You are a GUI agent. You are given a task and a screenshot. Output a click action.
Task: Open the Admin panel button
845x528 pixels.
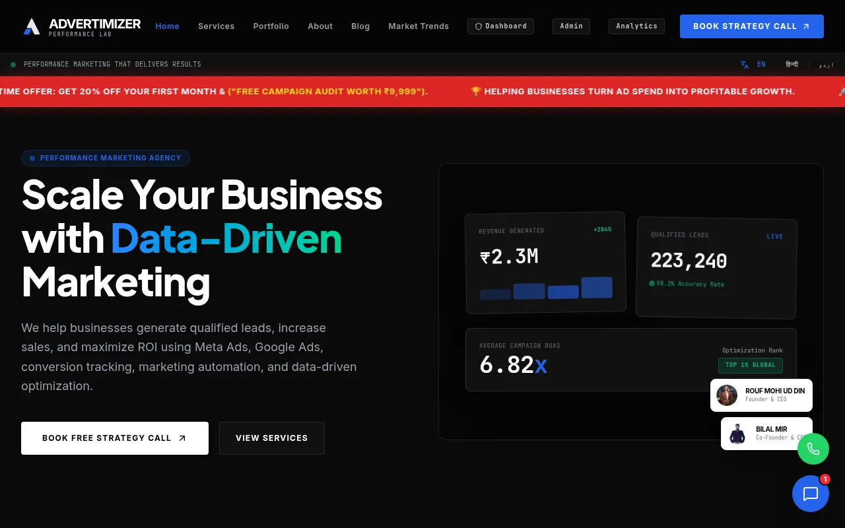(x=571, y=26)
